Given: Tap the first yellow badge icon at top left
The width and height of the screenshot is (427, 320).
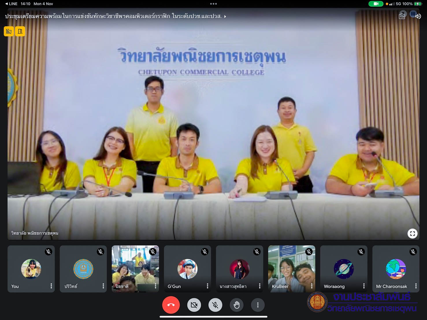Looking at the screenshot, I should click(x=9, y=31).
